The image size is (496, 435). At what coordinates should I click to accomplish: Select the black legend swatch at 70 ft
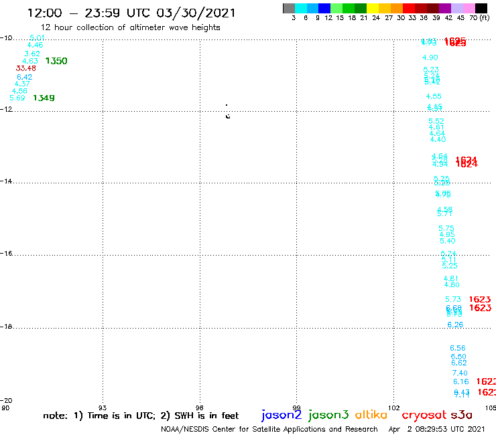point(481,8)
